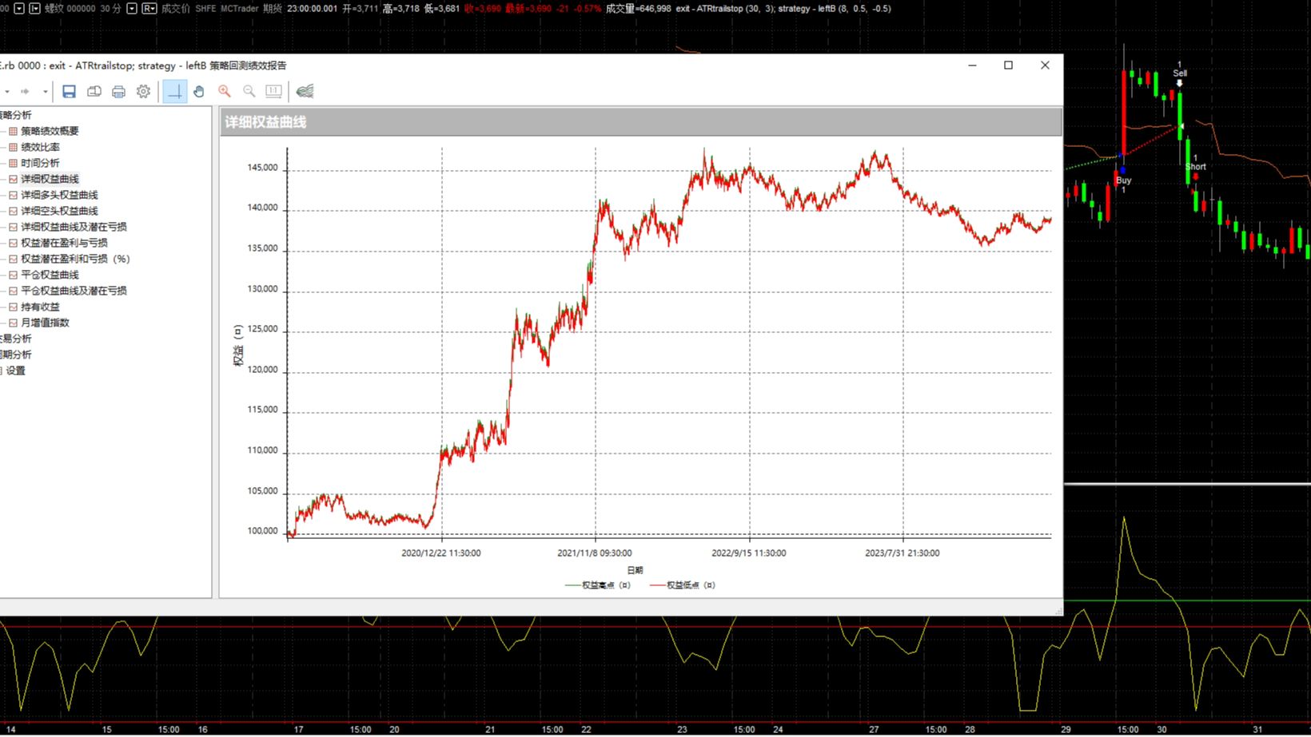Open 权益潜在盈利和亏损 (%) chart
The height and width of the screenshot is (737, 1311).
coord(75,259)
